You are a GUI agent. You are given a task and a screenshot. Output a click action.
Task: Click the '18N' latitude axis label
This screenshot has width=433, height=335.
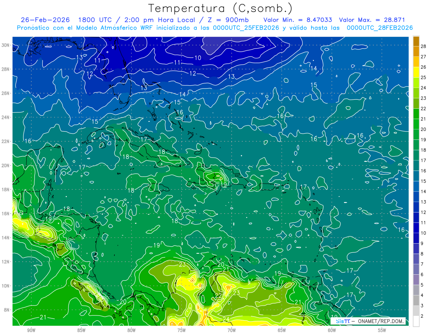click(x=5, y=189)
